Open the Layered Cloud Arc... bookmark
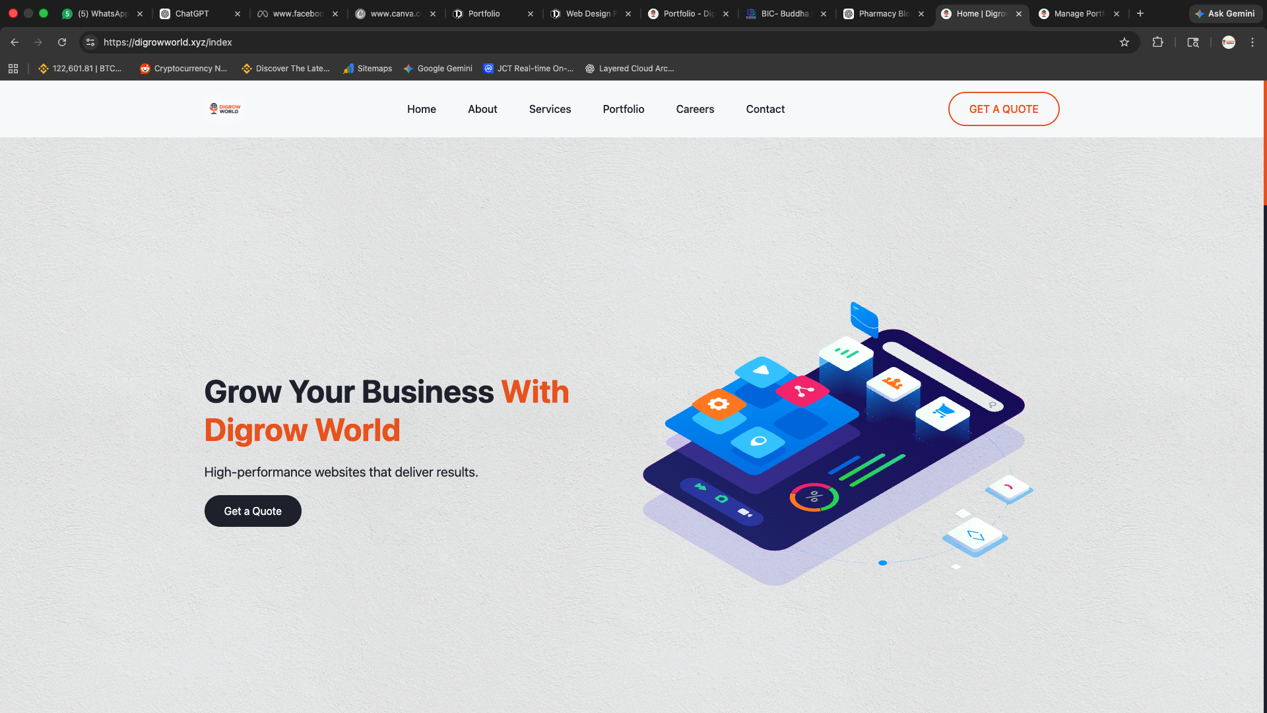This screenshot has height=713, width=1267. 630,69
